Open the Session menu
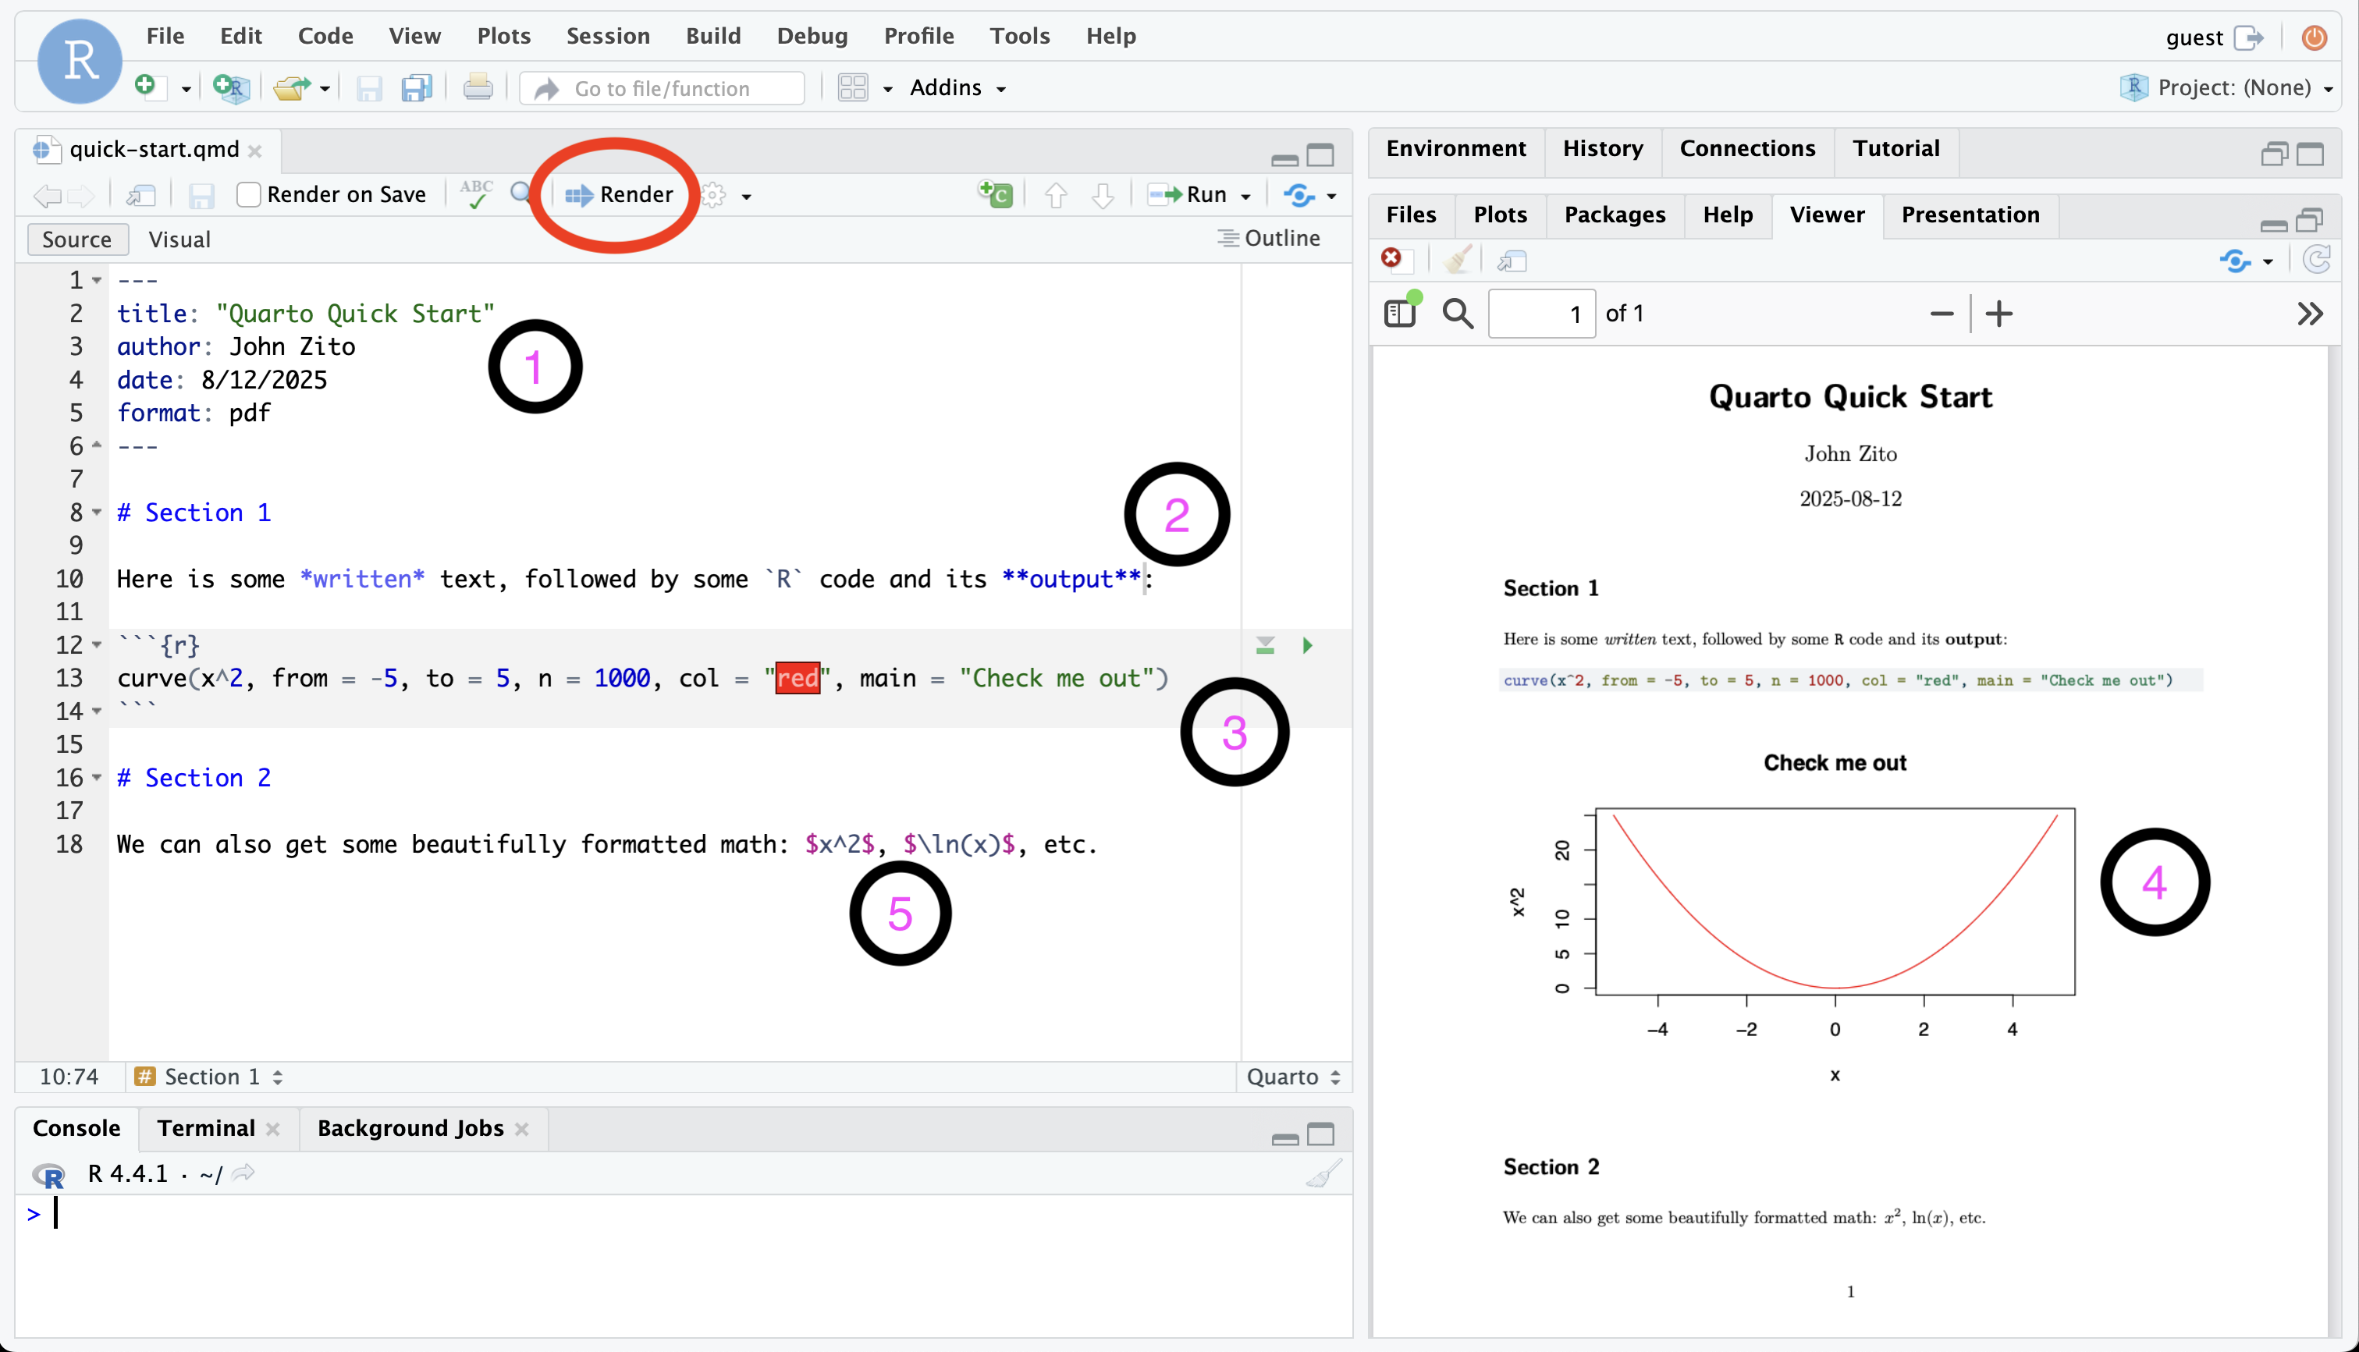The width and height of the screenshot is (2359, 1352). tap(607, 35)
